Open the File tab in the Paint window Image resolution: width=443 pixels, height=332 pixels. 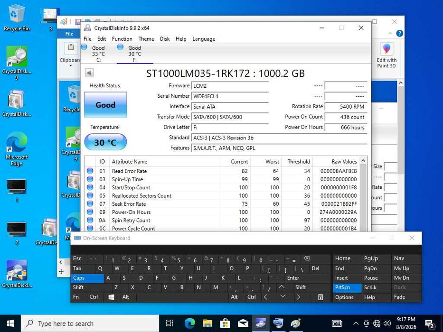69,34
